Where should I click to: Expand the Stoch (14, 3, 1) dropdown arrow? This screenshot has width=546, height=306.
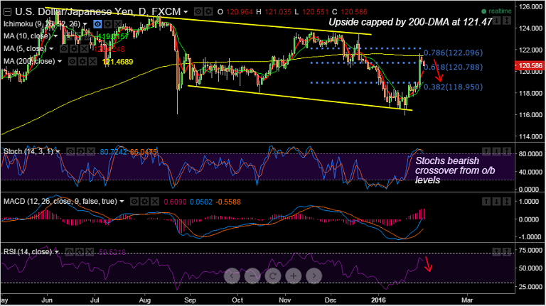point(58,152)
